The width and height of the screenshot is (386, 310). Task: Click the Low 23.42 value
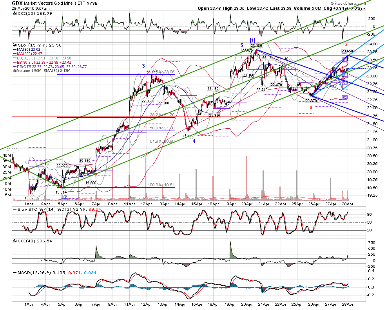click(x=257, y=8)
